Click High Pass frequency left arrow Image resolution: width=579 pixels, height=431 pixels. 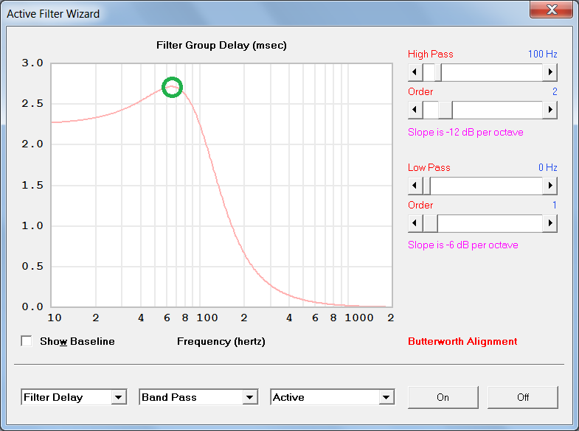point(415,72)
